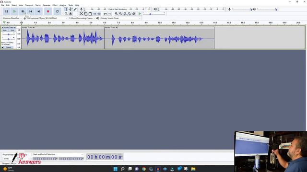Adjust the playback volume slider
Viewport: 307px width, 172px height.
267,9
